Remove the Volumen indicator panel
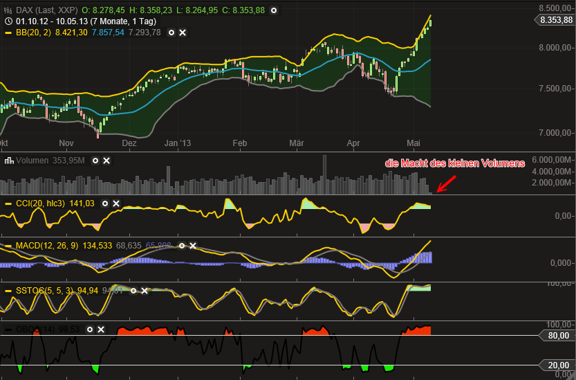This screenshot has width=576, height=380. (106, 161)
